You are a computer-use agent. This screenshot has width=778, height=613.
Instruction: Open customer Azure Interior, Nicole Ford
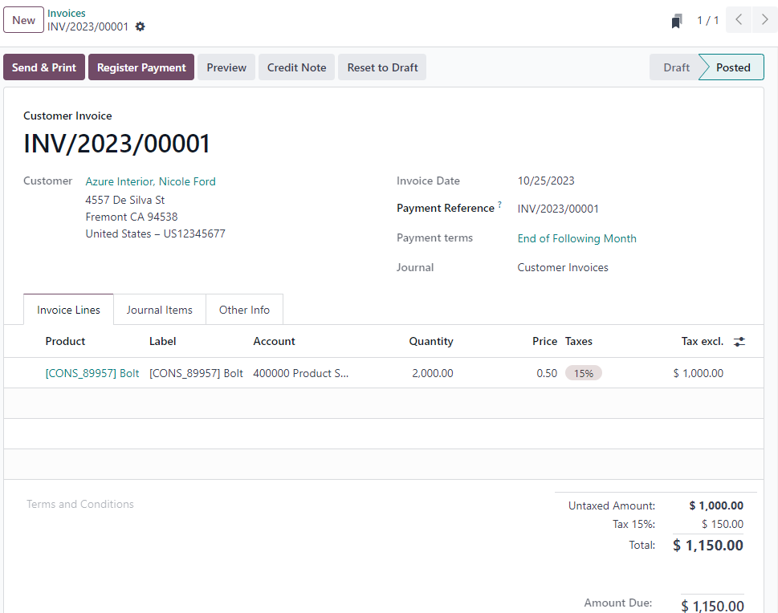(150, 181)
